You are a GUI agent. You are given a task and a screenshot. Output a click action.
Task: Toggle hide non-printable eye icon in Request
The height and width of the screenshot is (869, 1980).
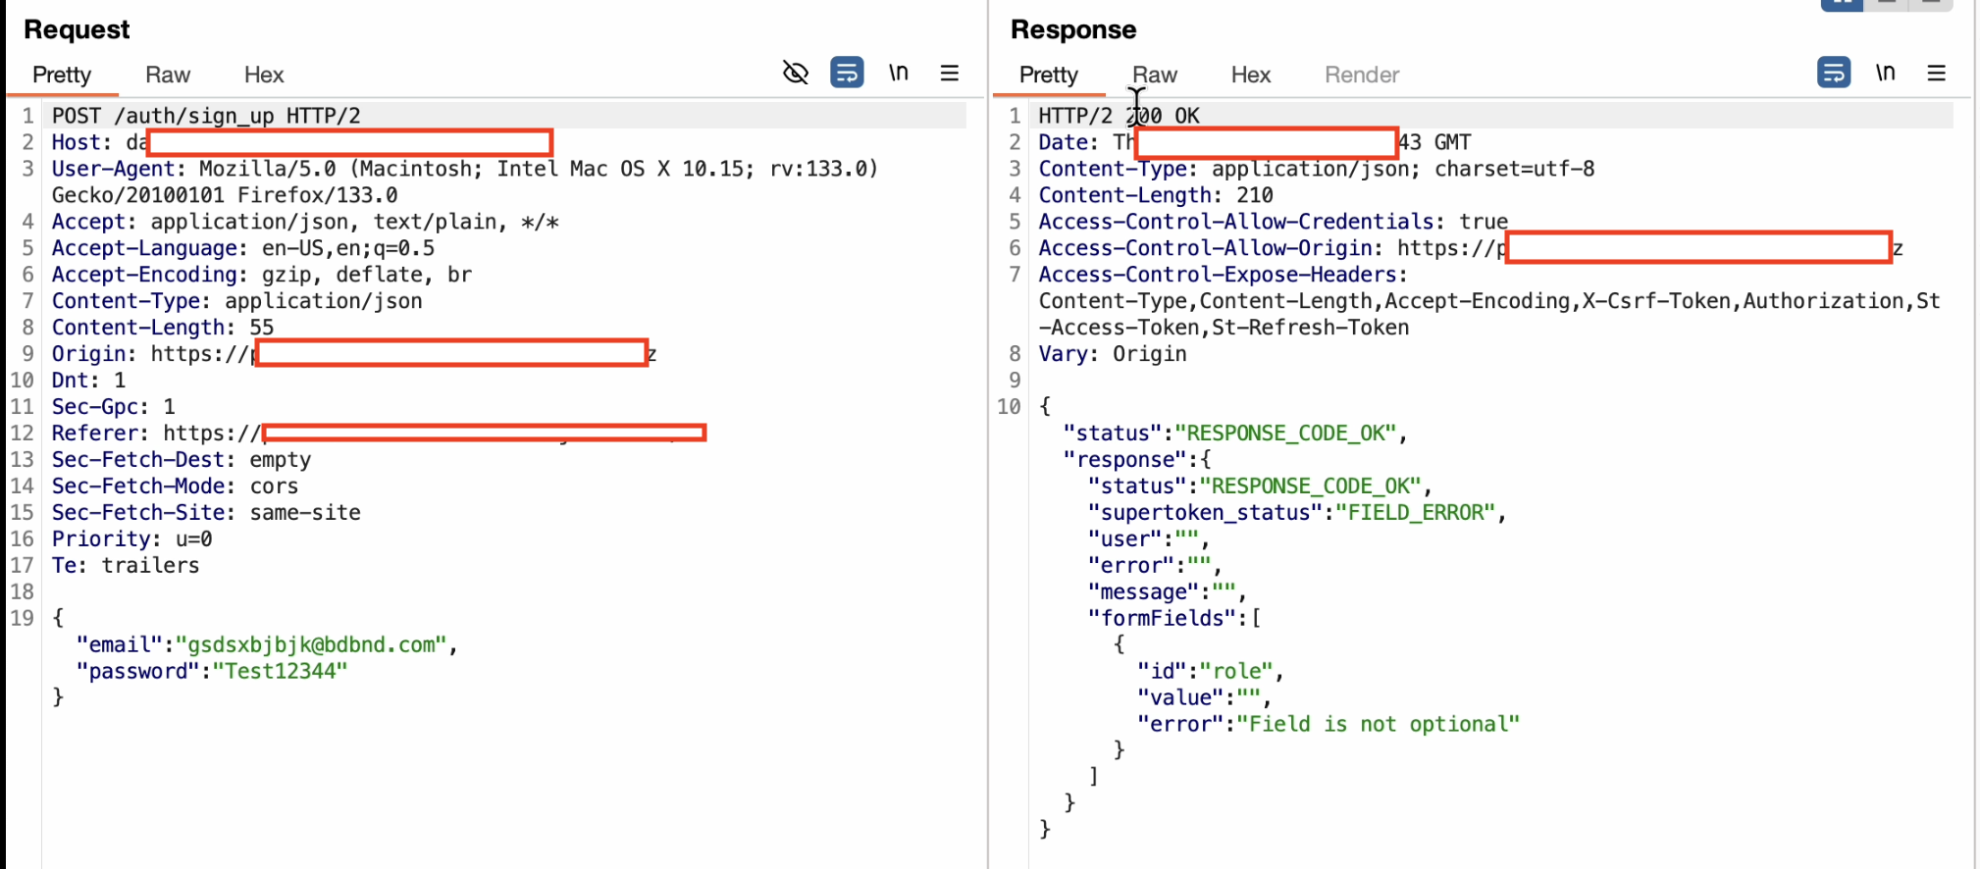tap(795, 73)
